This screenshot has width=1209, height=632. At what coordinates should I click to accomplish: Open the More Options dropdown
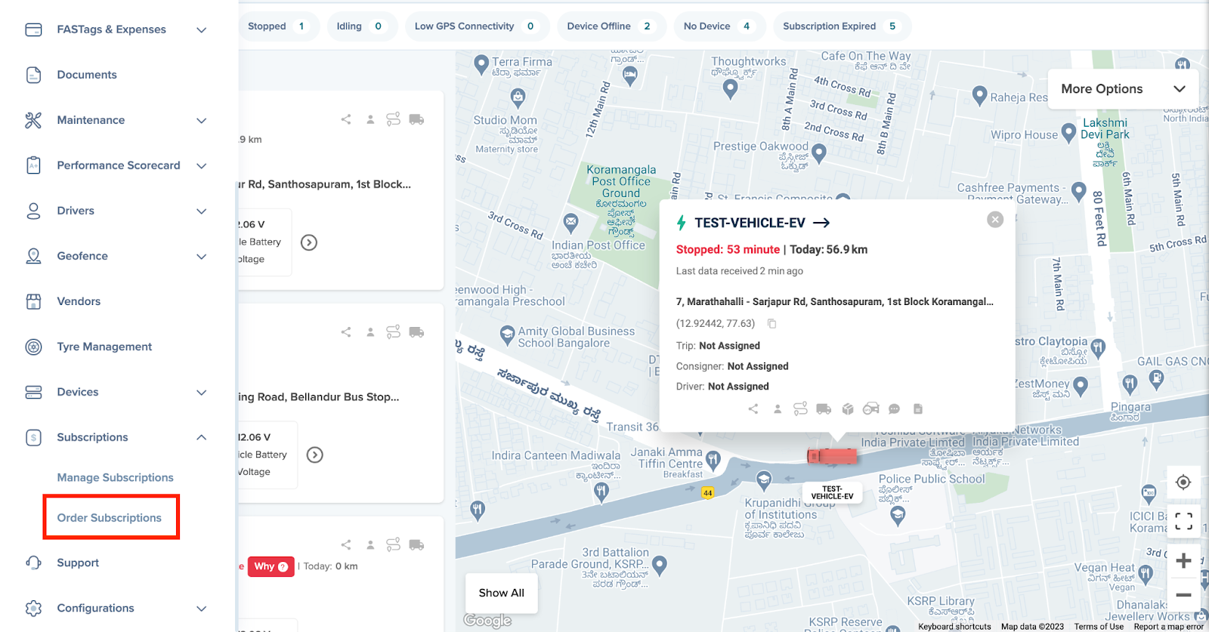[x=1123, y=89]
